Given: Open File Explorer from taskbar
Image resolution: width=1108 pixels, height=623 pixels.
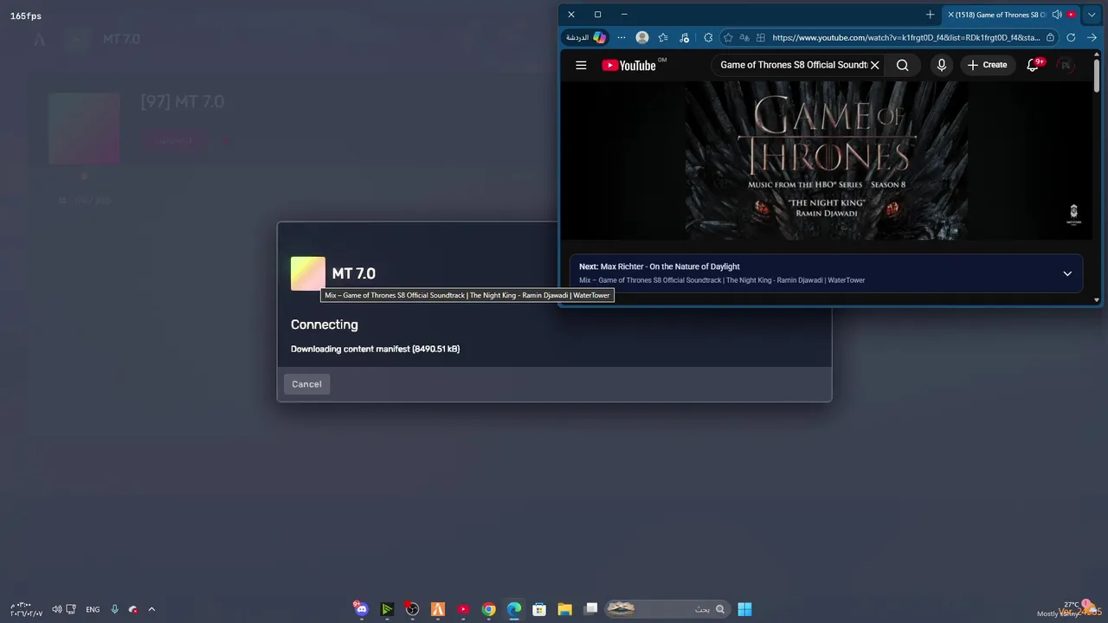Looking at the screenshot, I should click(564, 609).
